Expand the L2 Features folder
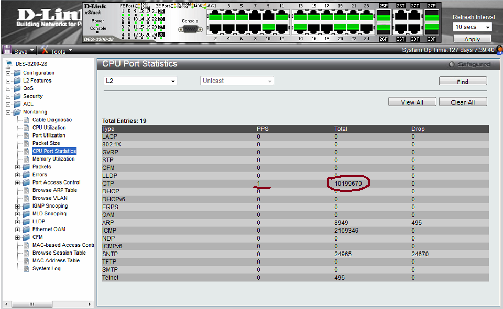Image resolution: width=503 pixels, height=309 pixels. coord(8,81)
